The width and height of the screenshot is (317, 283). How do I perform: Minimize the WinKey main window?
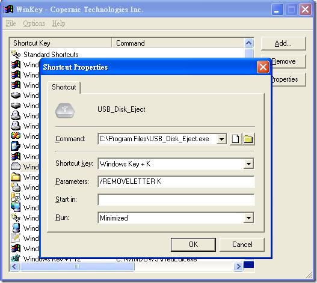(277, 10)
